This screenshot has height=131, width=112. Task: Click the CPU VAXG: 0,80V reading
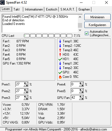click(16, 122)
